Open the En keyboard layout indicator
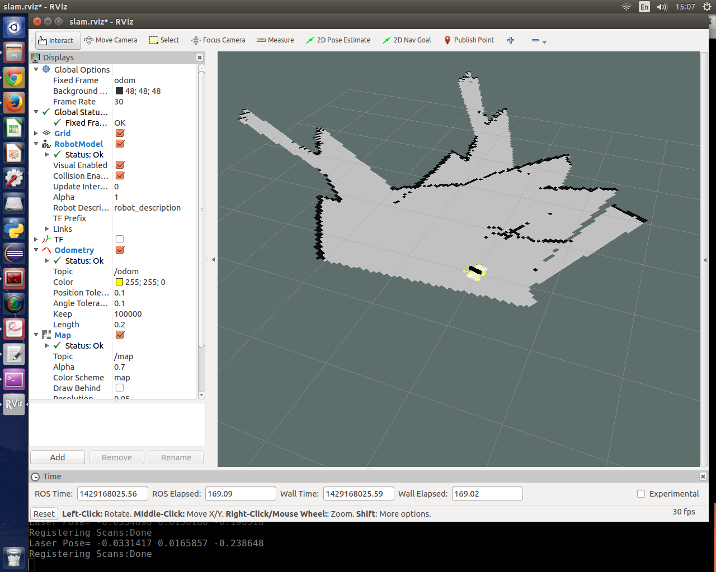Viewport: 716px width, 572px height. [644, 7]
